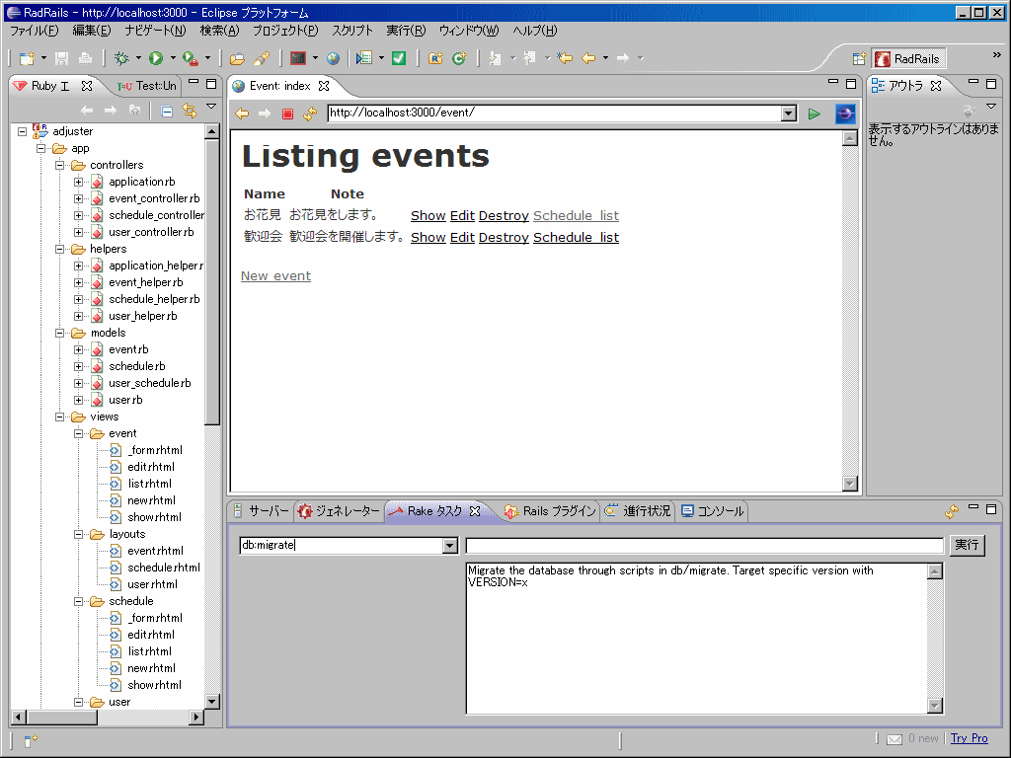The width and height of the screenshot is (1011, 758).
Task: Click the console monitor toolbar icon
Action: pos(298,58)
